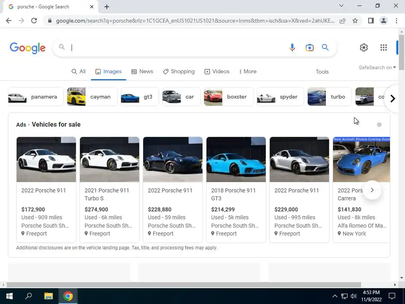Screen dimensions: 405x304
Task: Switch to the Shopping tab
Action: point(179,72)
